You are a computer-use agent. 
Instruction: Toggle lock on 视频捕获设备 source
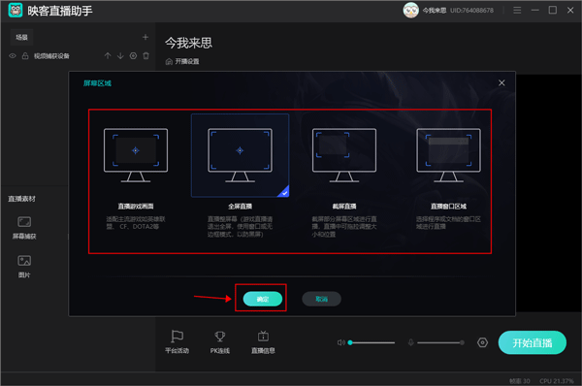[x=25, y=56]
